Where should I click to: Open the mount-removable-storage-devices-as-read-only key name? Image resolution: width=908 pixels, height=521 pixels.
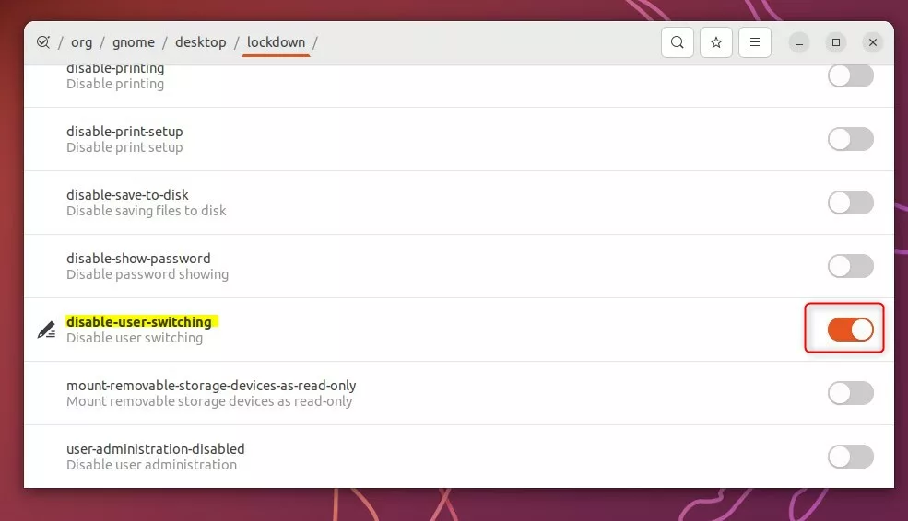211,386
